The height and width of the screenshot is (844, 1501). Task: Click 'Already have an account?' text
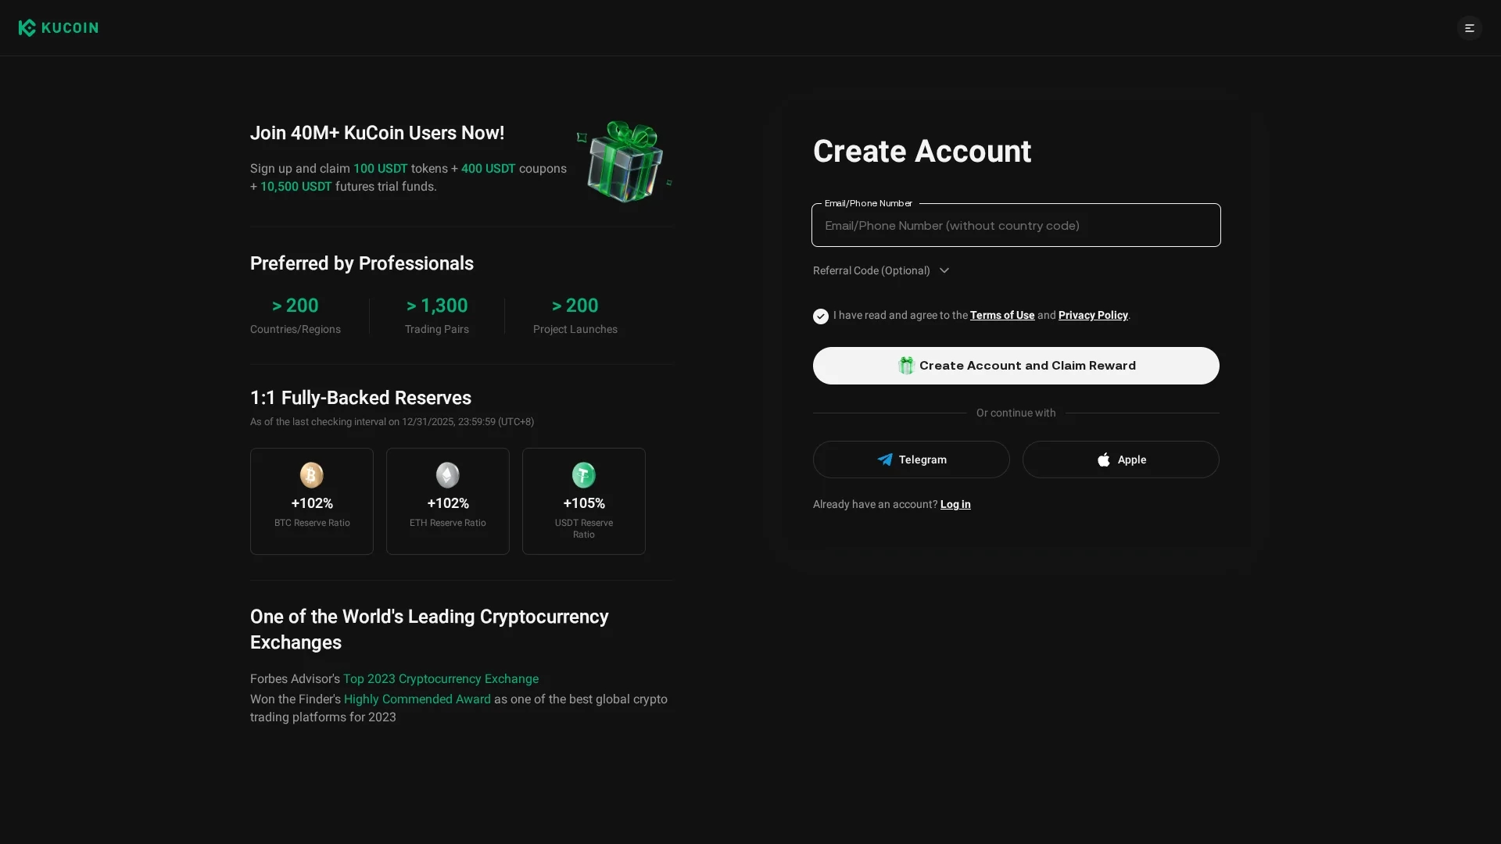point(875,504)
